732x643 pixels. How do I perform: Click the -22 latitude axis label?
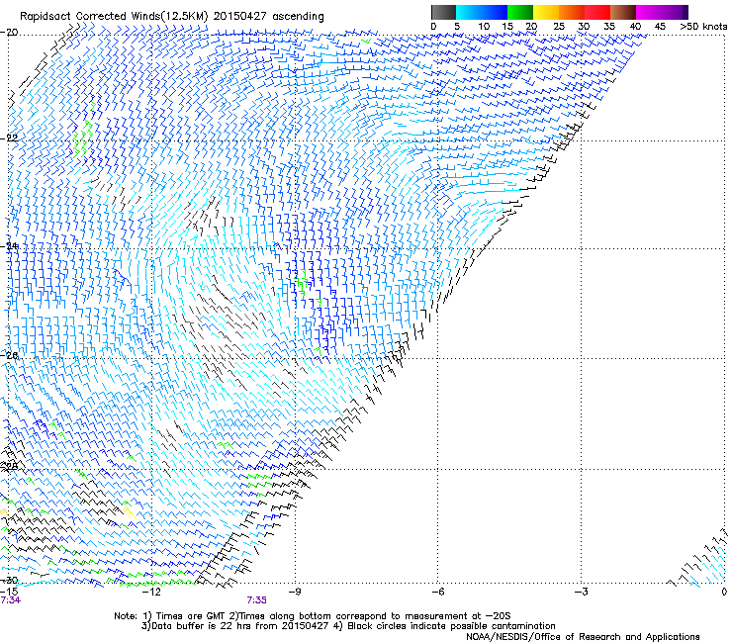pyautogui.click(x=9, y=138)
